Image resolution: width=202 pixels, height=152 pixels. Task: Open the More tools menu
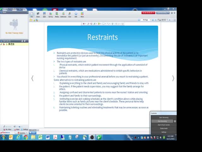click(x=82, y=15)
